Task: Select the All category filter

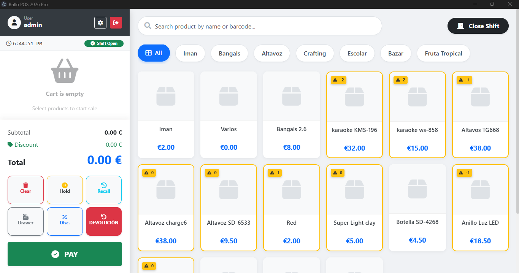Action: coord(154,53)
